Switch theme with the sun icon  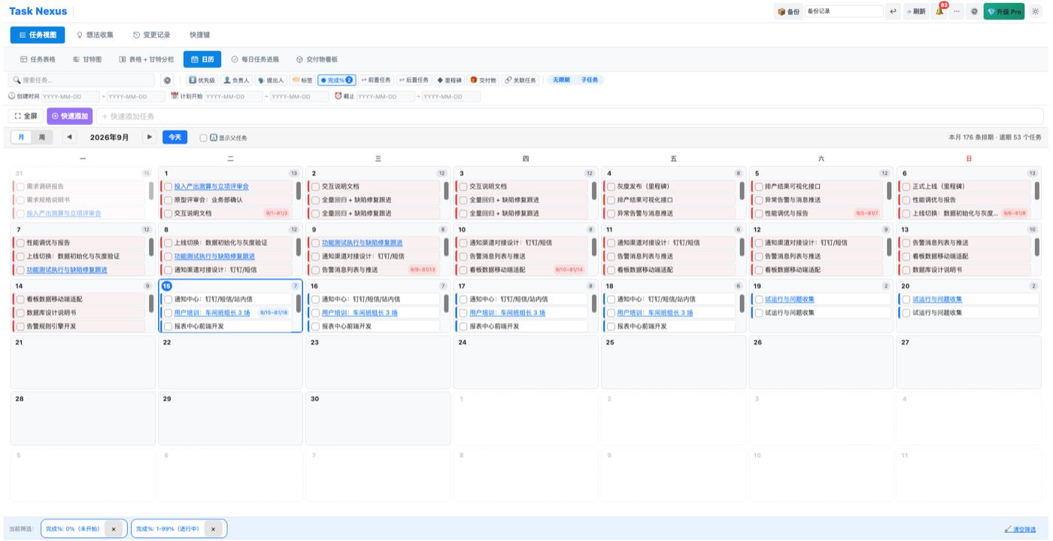tap(1035, 11)
